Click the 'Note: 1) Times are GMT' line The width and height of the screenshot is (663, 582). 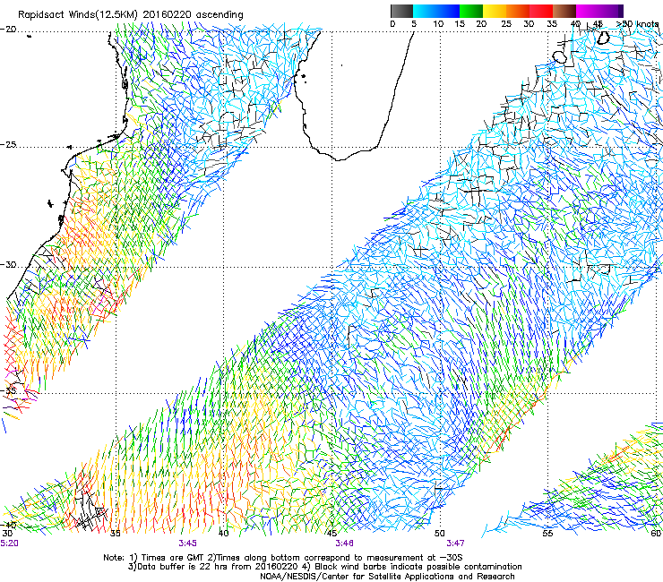[x=283, y=558]
